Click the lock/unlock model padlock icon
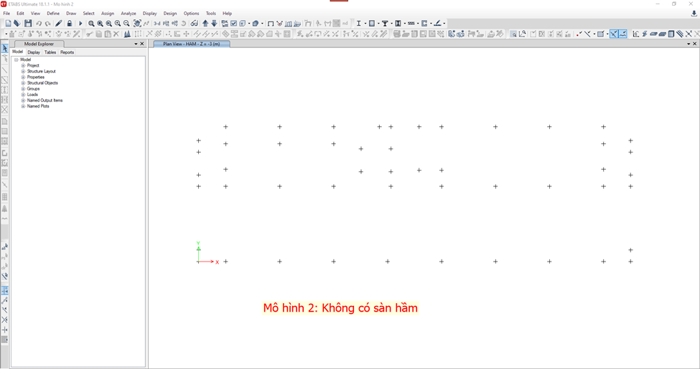700x369 pixels. pos(69,24)
